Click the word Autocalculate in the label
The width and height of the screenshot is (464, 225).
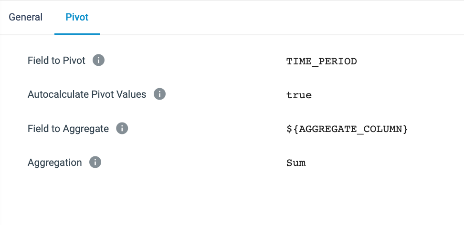[x=58, y=94]
